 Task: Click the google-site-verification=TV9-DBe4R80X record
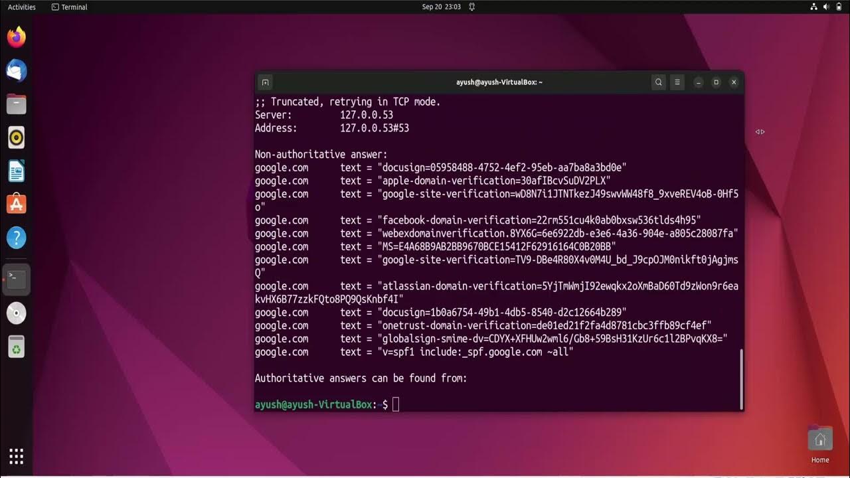pos(497,266)
